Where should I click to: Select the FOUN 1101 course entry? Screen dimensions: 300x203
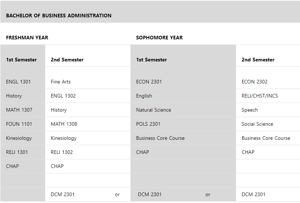[19, 124]
